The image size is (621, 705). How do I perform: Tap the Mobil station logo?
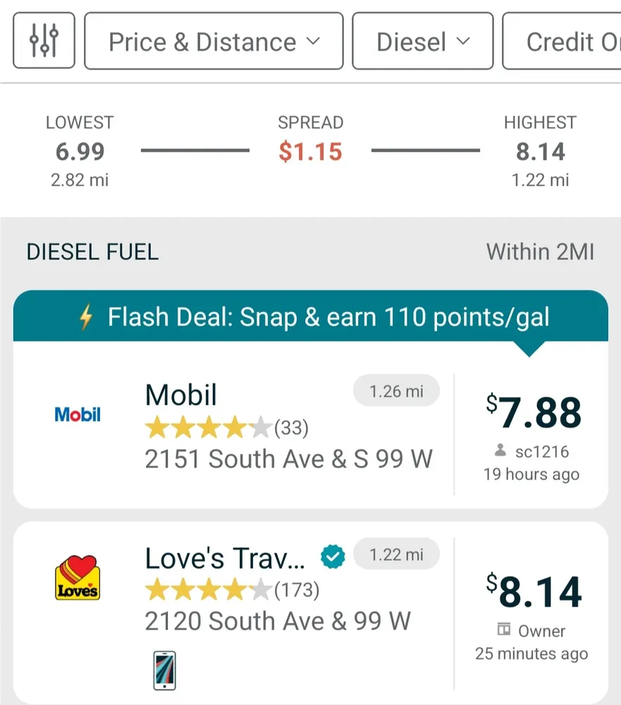point(78,415)
